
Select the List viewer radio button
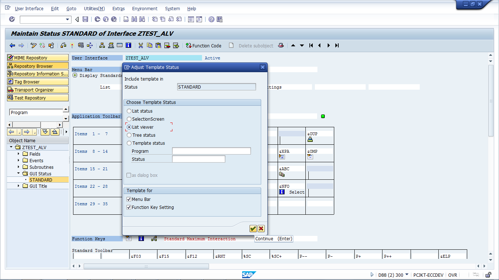pos(129,127)
